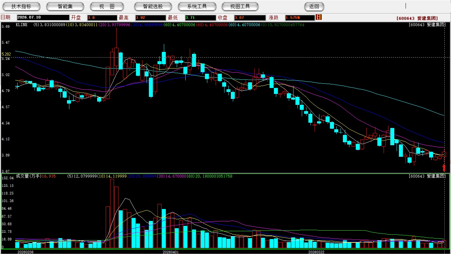This screenshot has height=254, width=451.
Task: Click the 成交量(万手) volume indicator label
Action: [29, 176]
